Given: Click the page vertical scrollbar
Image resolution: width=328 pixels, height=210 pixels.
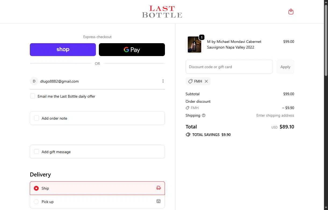Looking at the screenshot, I should (x=326, y=40).
